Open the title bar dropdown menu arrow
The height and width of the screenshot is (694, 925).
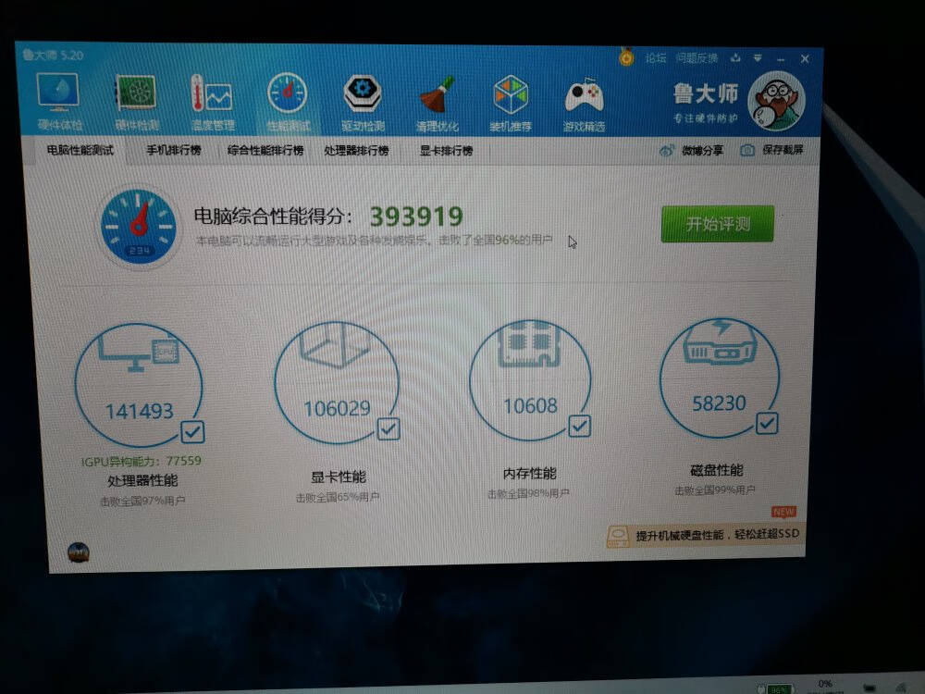[758, 57]
